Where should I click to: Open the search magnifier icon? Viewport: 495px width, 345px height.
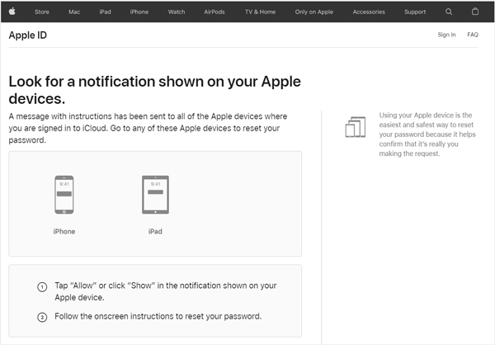coord(449,12)
